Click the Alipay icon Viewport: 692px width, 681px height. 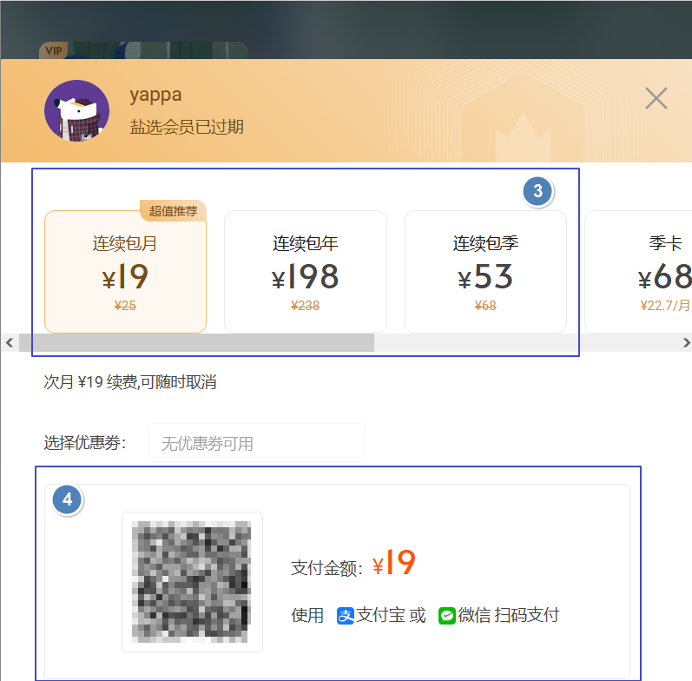pyautogui.click(x=345, y=616)
